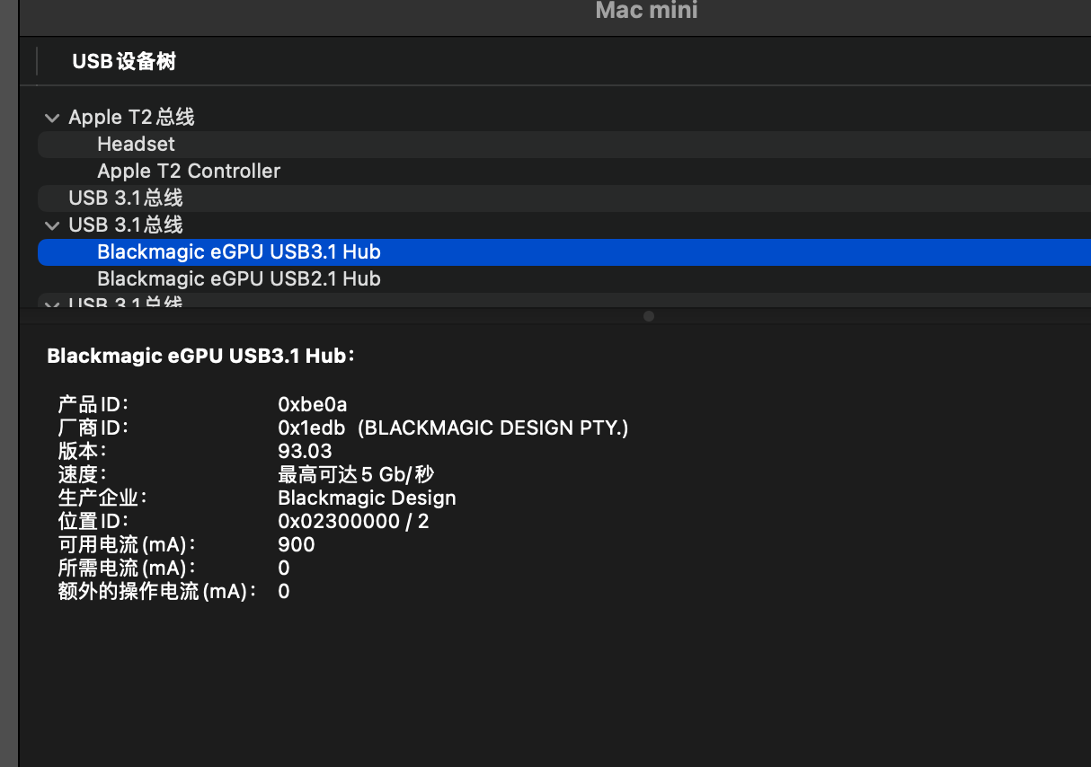Image resolution: width=1091 pixels, height=767 pixels.
Task: Click the split pane divider dot handle
Action: click(649, 316)
